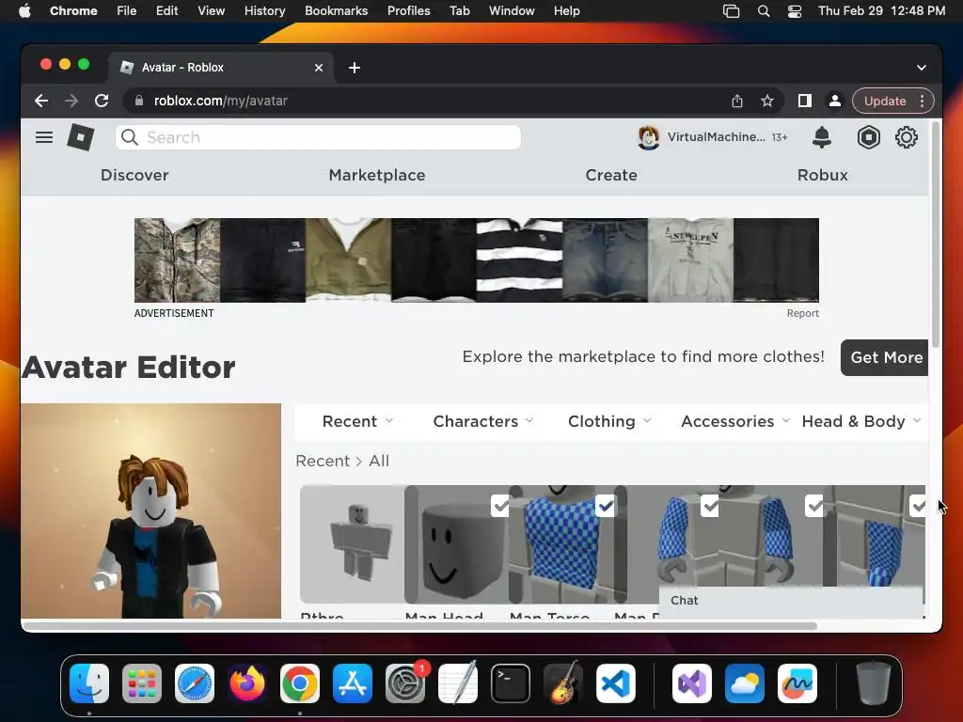Click the Roblox logo home icon
This screenshot has height=722, width=963.
pos(81,137)
